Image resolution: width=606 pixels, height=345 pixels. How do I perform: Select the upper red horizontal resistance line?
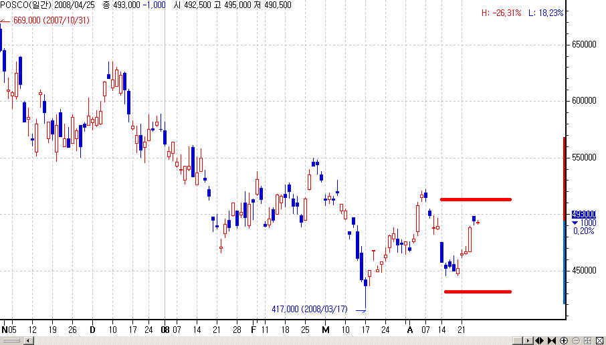(475, 199)
